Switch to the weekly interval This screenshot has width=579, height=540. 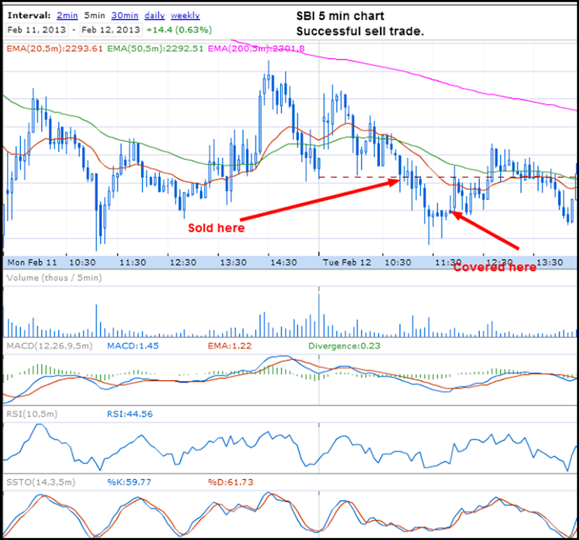(x=185, y=15)
